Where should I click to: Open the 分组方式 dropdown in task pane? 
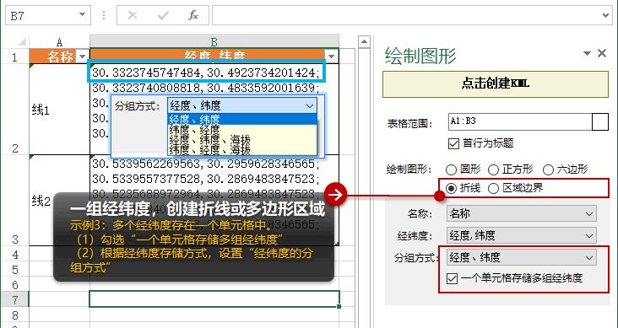(522, 257)
